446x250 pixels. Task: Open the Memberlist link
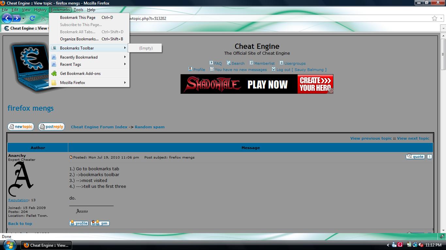pyautogui.click(x=264, y=63)
